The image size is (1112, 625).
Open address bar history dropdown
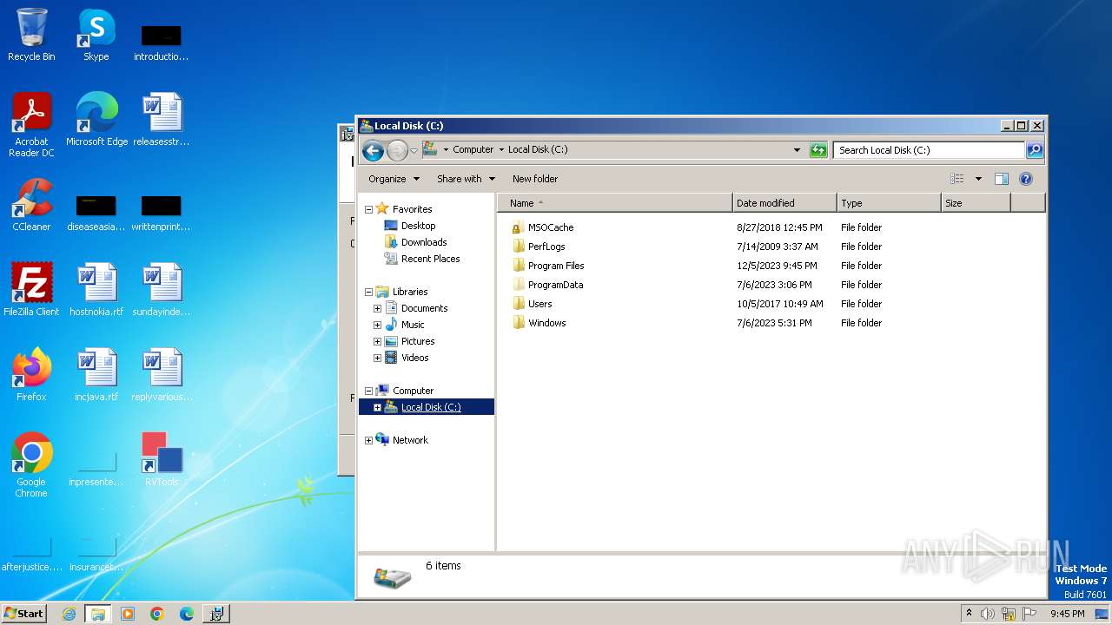click(x=797, y=149)
